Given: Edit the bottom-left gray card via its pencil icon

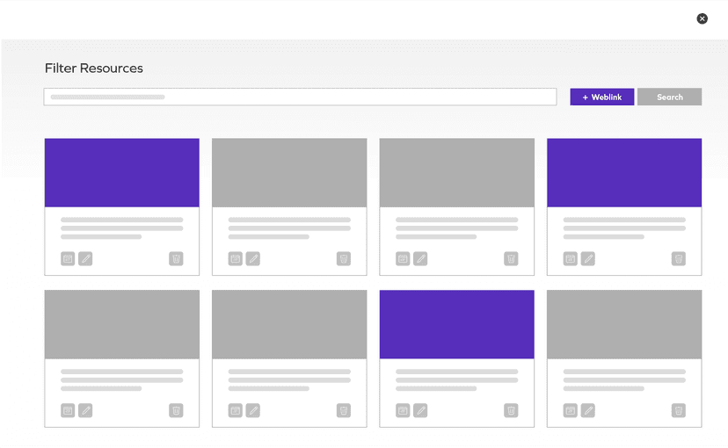Looking at the screenshot, I should click(x=85, y=410).
